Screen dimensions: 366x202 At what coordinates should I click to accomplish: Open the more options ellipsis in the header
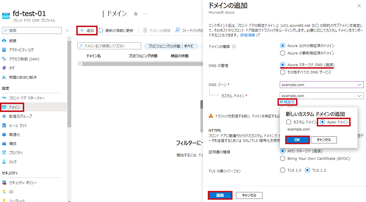pyautogui.click(x=145, y=14)
